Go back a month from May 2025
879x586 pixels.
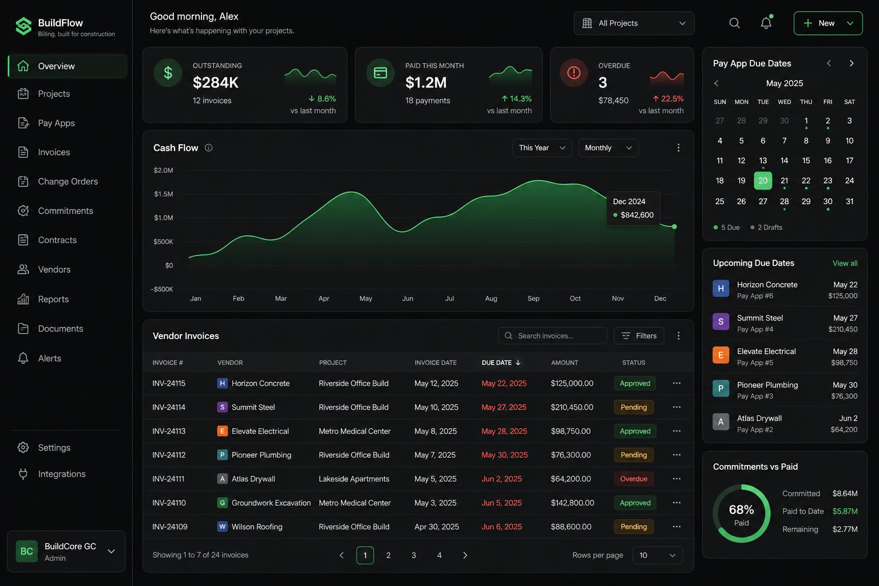click(716, 84)
